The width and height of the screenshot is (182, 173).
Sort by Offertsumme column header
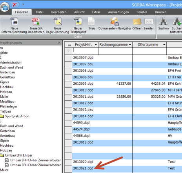(x=149, y=45)
